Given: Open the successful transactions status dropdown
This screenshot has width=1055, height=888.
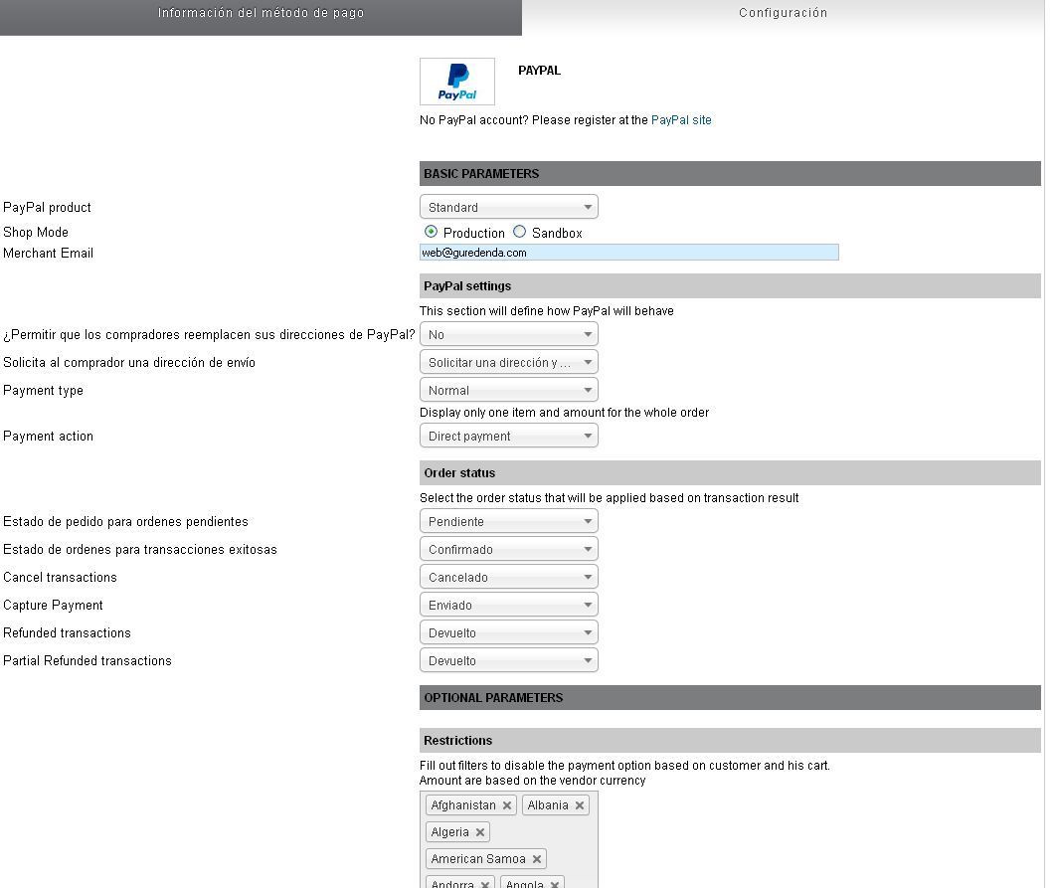Looking at the screenshot, I should [509, 549].
